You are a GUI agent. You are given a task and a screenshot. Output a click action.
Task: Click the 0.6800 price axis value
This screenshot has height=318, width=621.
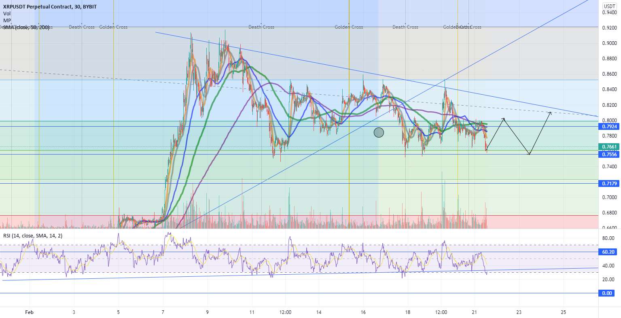coord(609,212)
